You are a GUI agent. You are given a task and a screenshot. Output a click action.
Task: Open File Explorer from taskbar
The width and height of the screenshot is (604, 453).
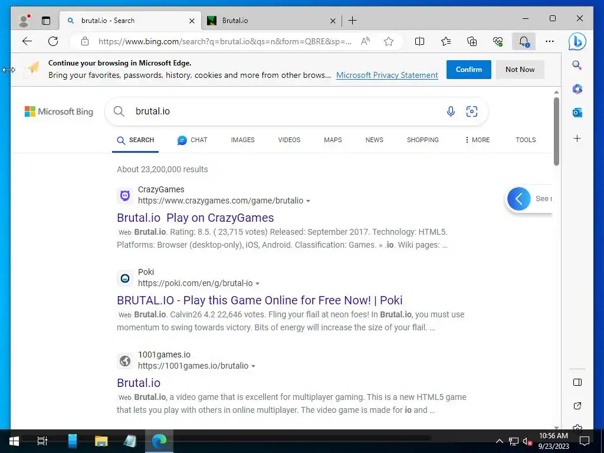(x=101, y=441)
